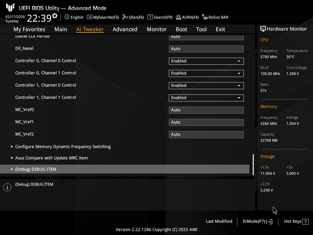Screen dimensions: 313x235
Task: Click the Qfan fan icon
Action: coord(125,17)
